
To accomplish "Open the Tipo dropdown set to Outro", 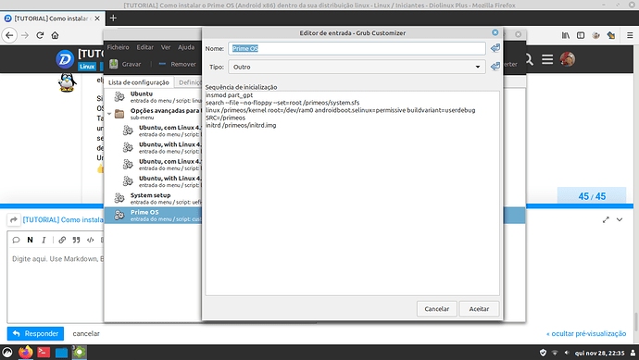I will pos(357,67).
